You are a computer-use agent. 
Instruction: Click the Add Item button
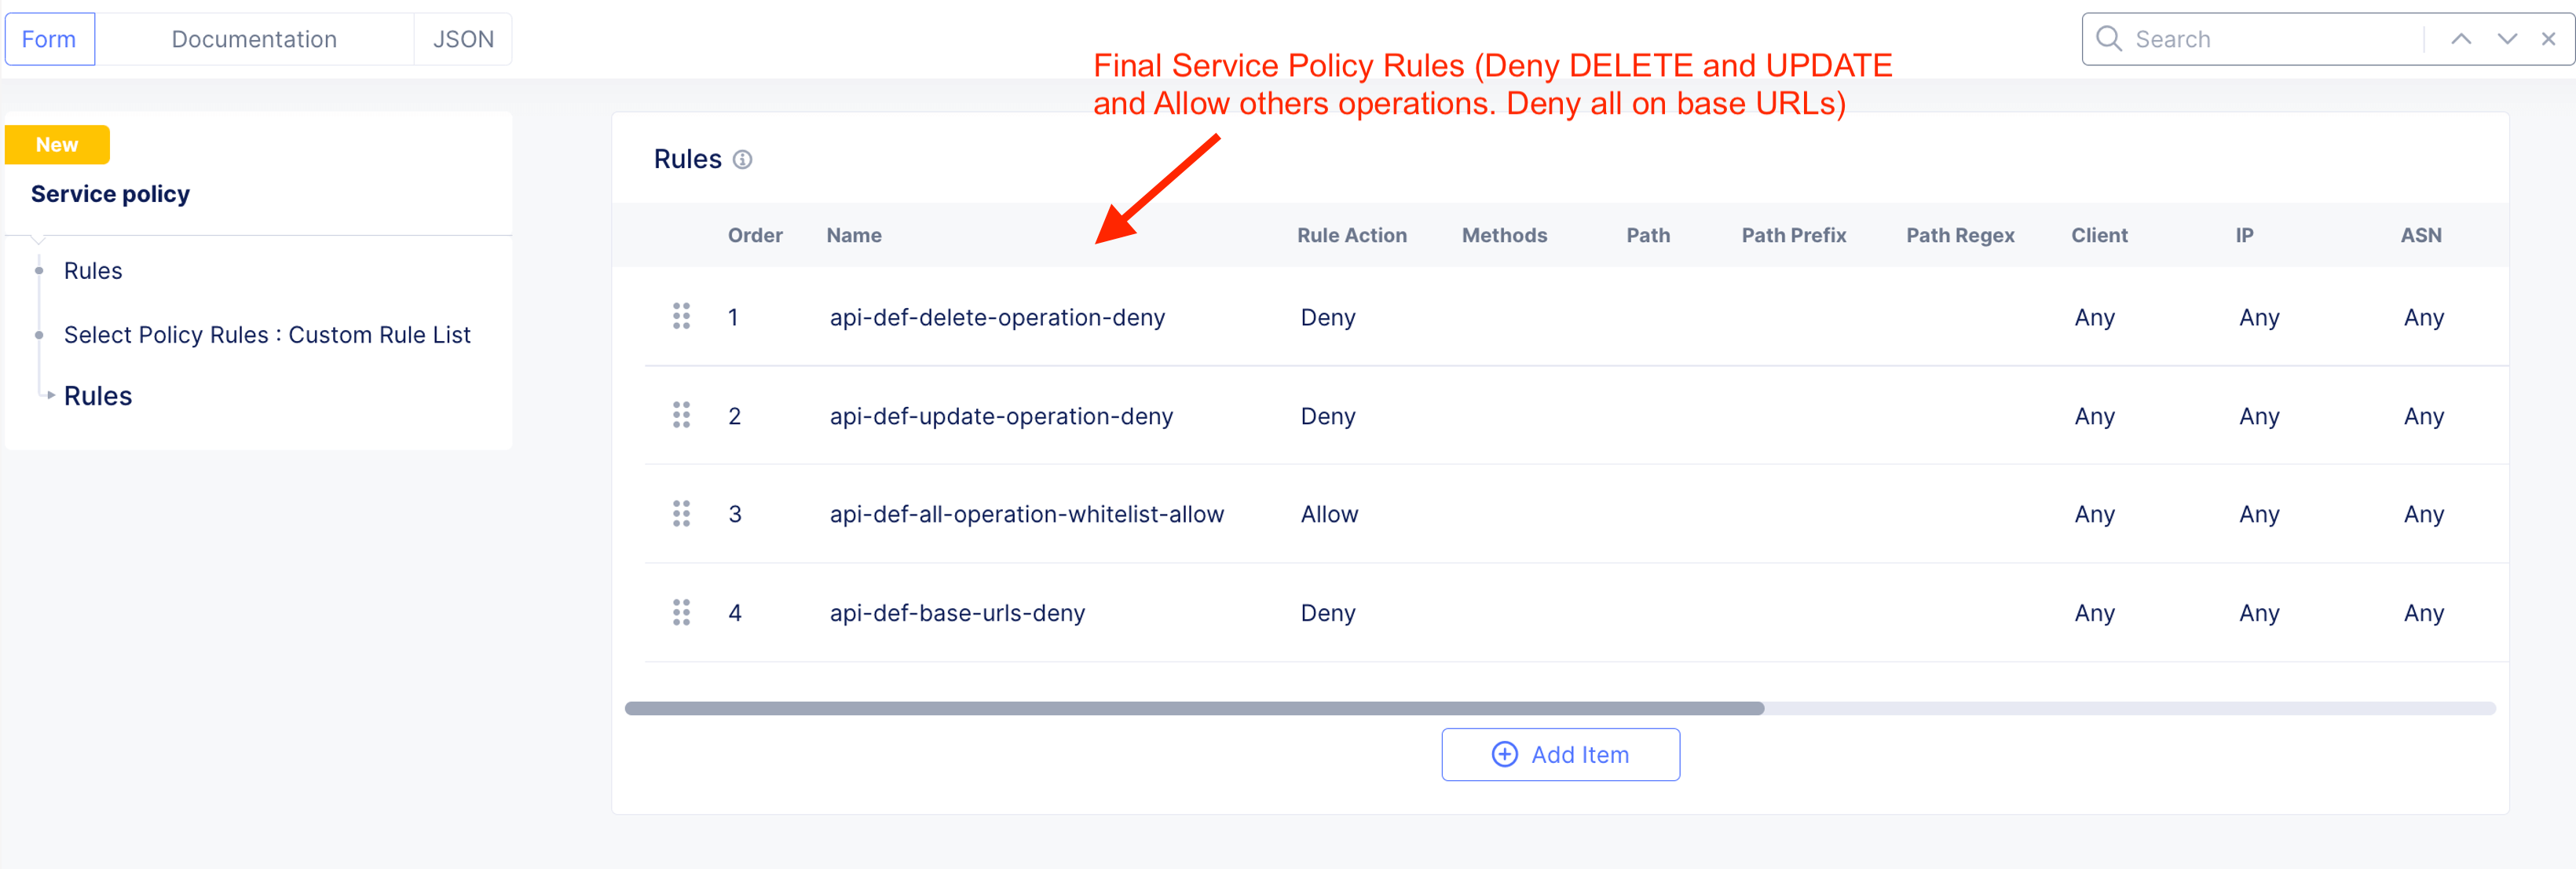(x=1560, y=755)
